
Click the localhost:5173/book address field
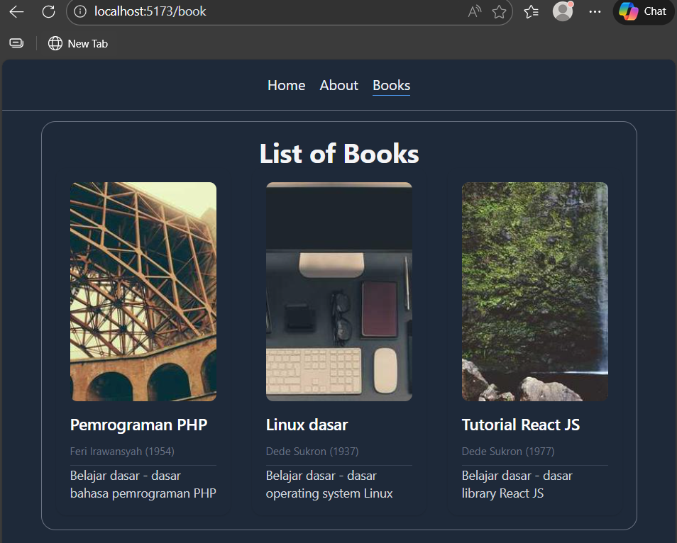[290, 11]
